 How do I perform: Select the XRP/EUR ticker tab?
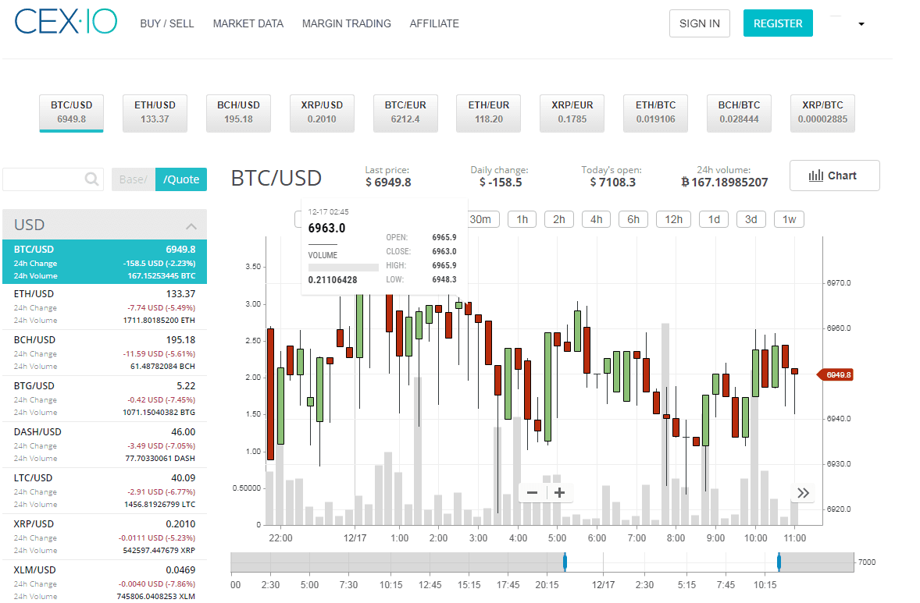[x=572, y=113]
